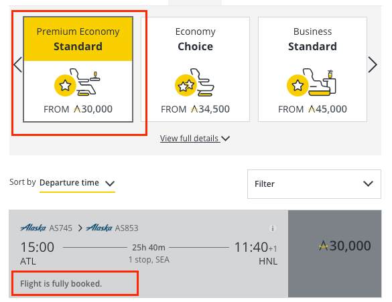Click the View full details link text
Image resolution: width=392 pixels, height=302 pixels.
[x=189, y=139]
